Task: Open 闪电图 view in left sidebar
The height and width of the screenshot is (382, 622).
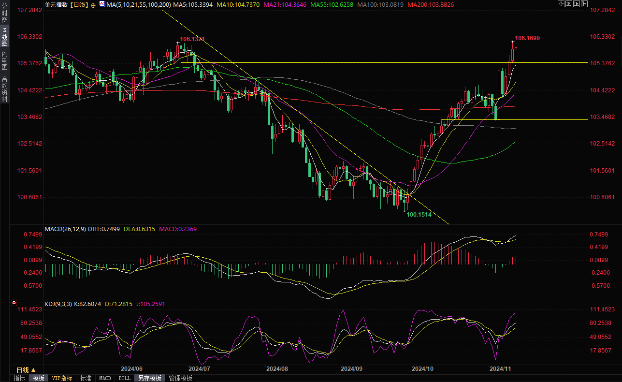Action: tap(4, 60)
